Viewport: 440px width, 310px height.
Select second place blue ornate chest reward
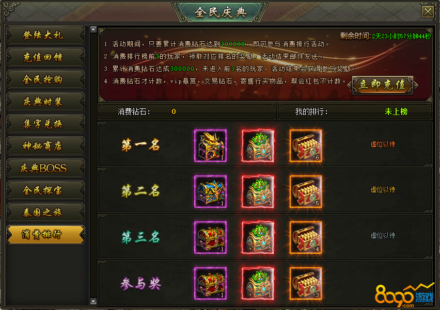(x=210, y=191)
